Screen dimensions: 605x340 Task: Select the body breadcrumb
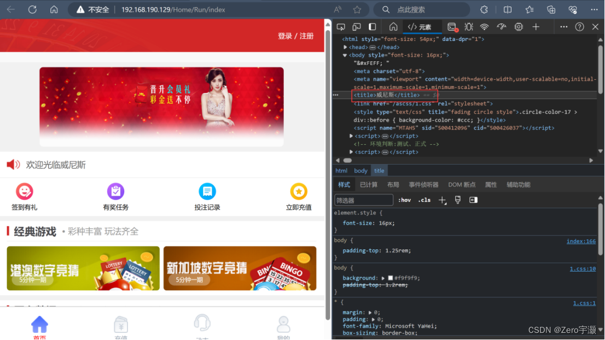pos(361,171)
